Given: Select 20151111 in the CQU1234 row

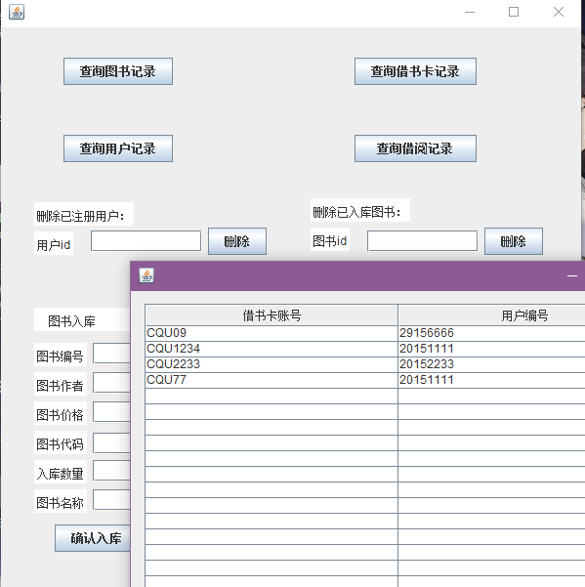Looking at the screenshot, I should pos(492,349).
